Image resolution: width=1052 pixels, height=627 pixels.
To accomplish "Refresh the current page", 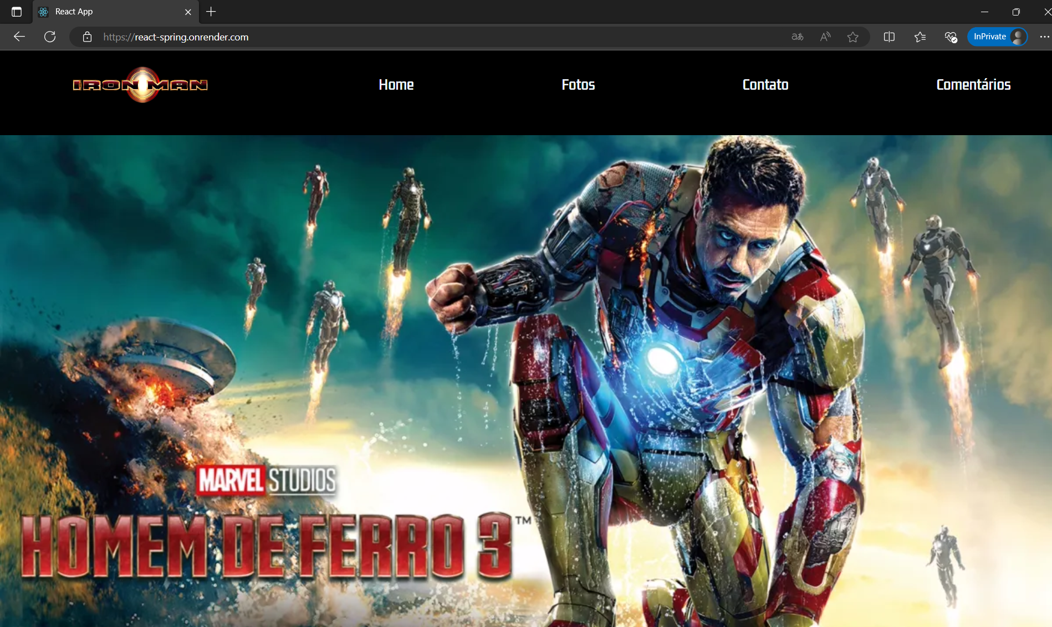I will point(50,37).
